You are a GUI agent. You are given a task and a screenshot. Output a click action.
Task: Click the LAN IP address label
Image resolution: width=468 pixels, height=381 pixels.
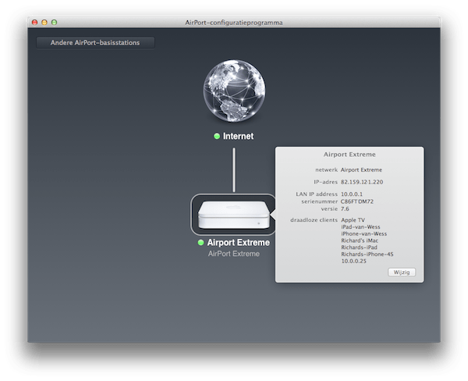coord(317,194)
